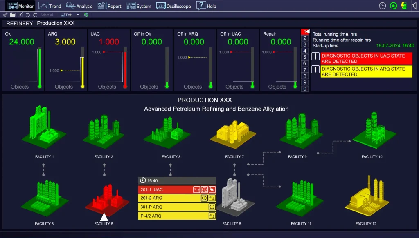The height and width of the screenshot is (238, 419).
Task: Click the history clock icon beside 16:40
Action: (143, 180)
